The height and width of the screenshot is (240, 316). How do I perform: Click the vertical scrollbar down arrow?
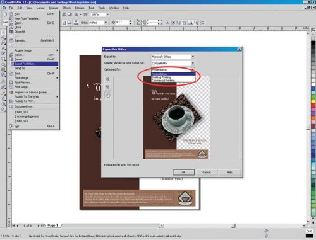pyautogui.click(x=308, y=222)
